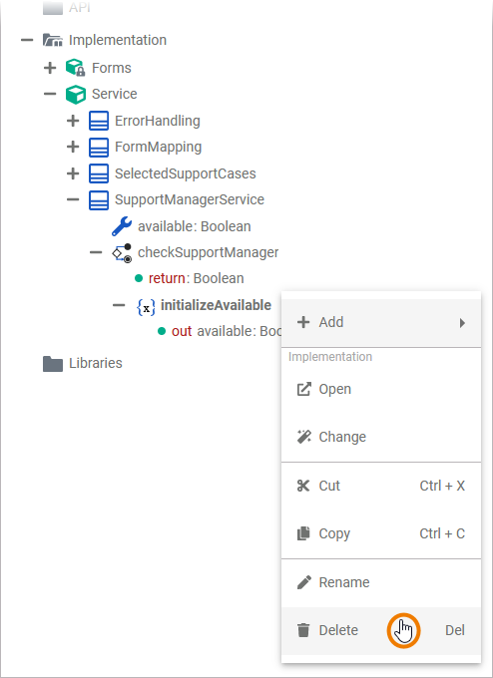The width and height of the screenshot is (493, 678).
Task: Expand the Forms node
Action: [x=50, y=68]
